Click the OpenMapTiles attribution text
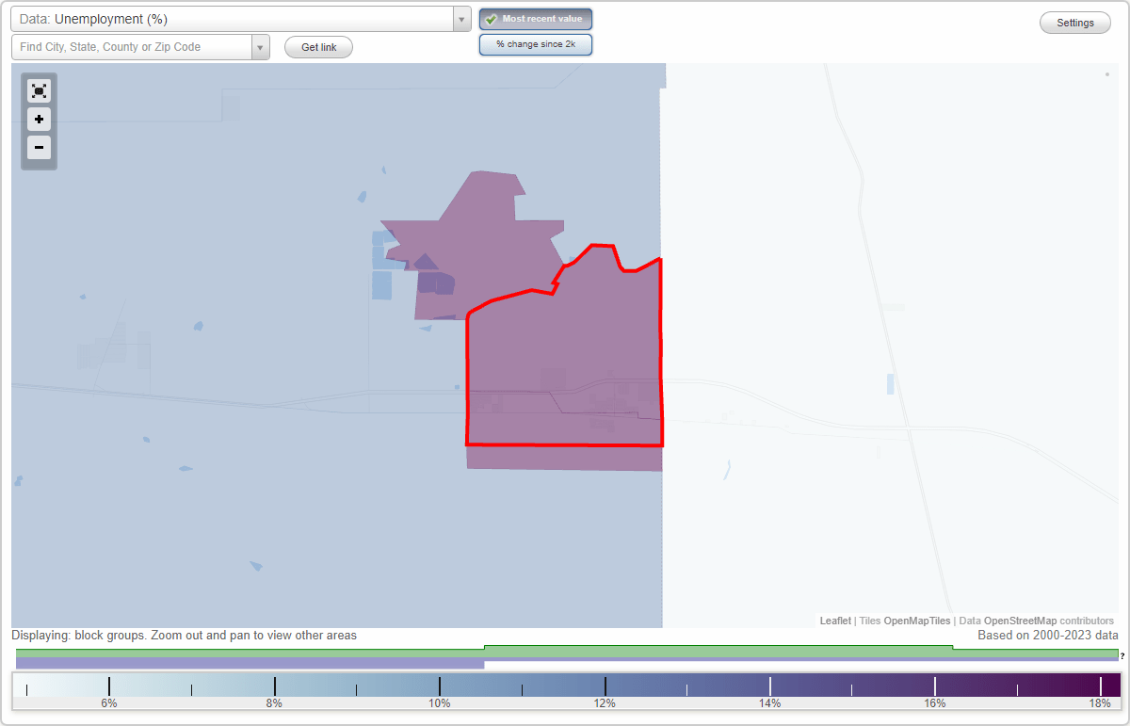 (x=916, y=621)
